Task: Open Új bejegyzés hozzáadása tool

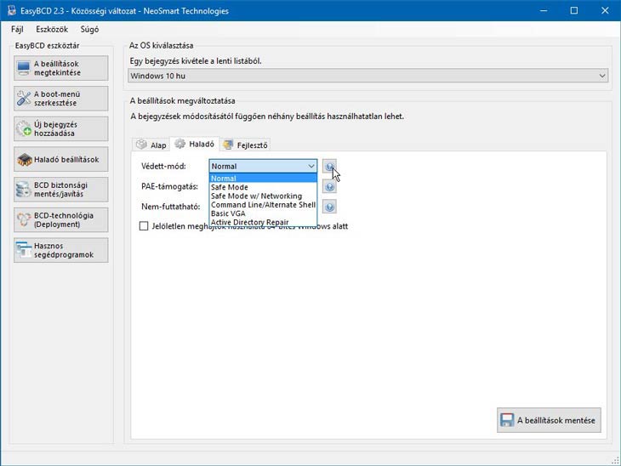Action: 61,128
